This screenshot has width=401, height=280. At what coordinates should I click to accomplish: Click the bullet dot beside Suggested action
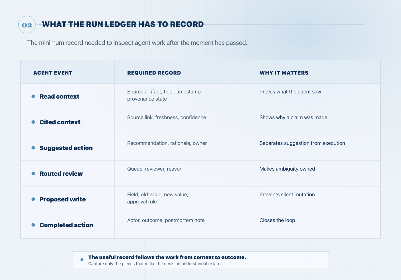[33, 148]
